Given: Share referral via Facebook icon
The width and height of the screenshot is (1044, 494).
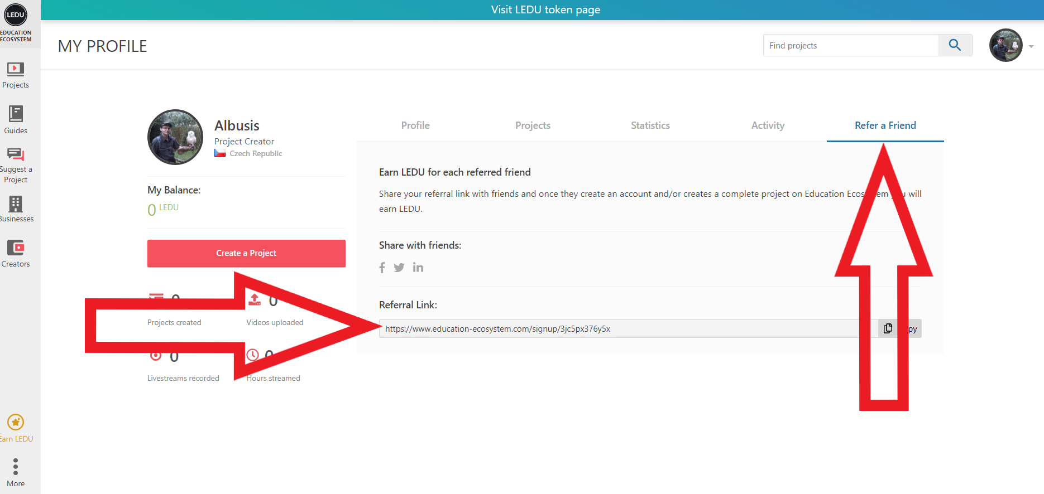Looking at the screenshot, I should click(x=382, y=268).
